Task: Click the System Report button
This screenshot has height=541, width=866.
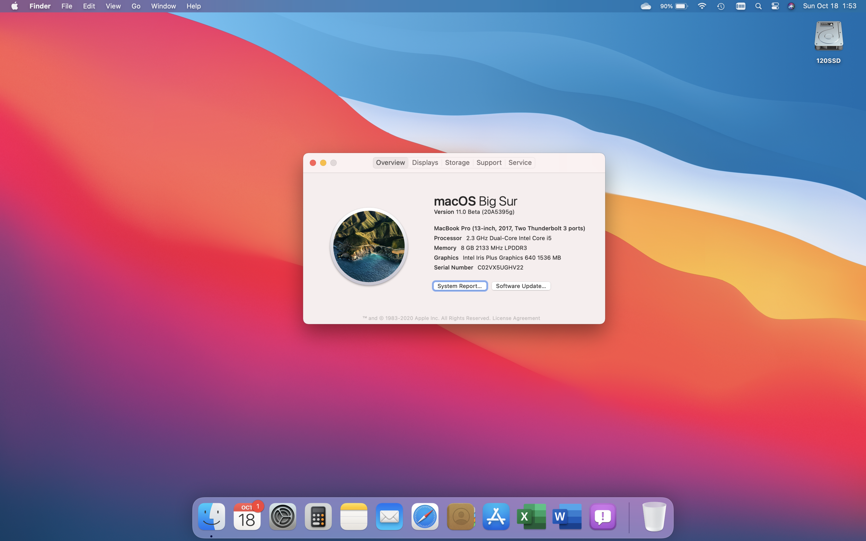Action: click(x=460, y=286)
